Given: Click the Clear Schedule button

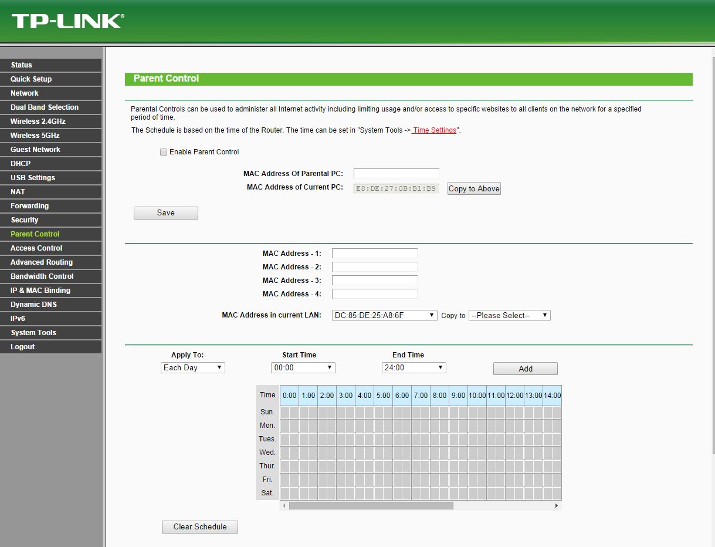Looking at the screenshot, I should [199, 527].
